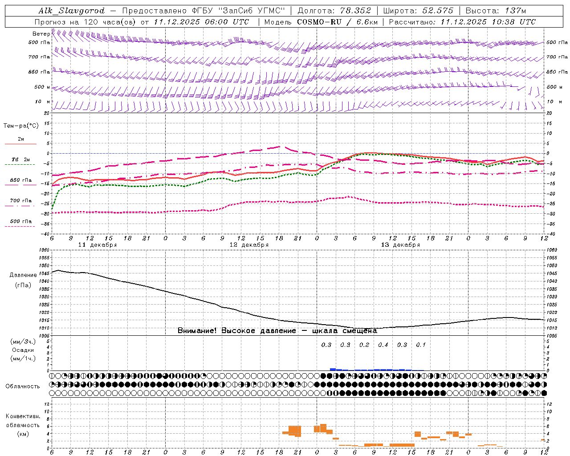570x456 pixels.
Task: Click the (мм/1ч.) precipitation unit label
Action: pos(23,358)
